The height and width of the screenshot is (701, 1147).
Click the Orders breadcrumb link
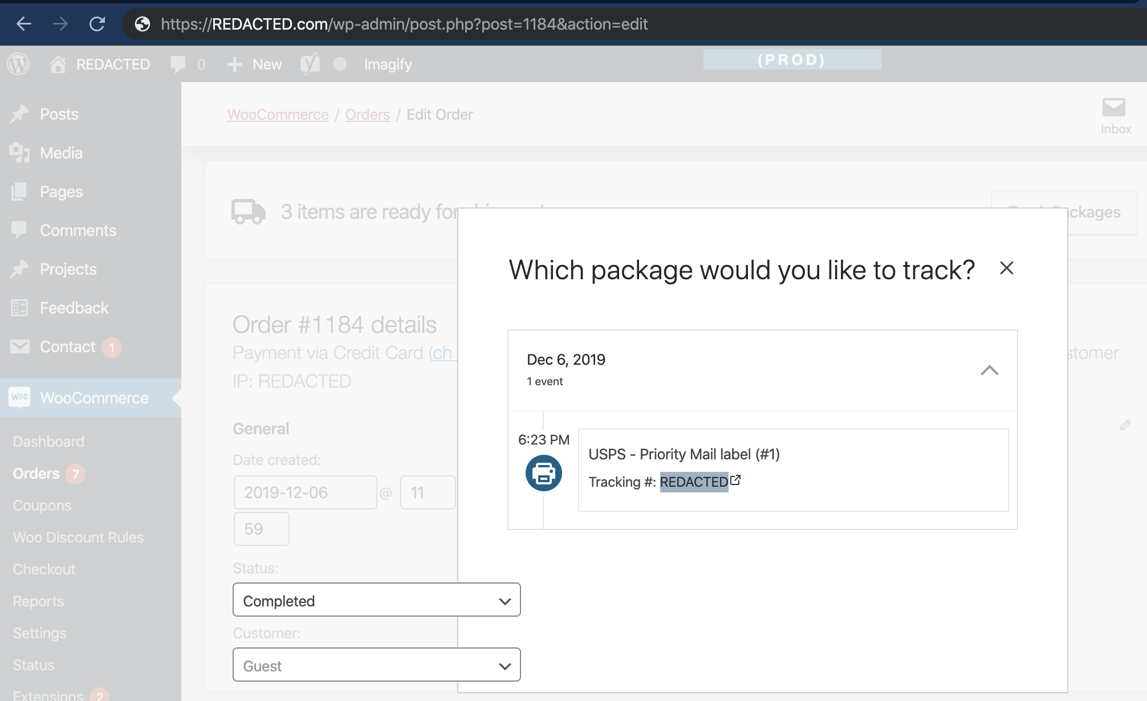(367, 115)
